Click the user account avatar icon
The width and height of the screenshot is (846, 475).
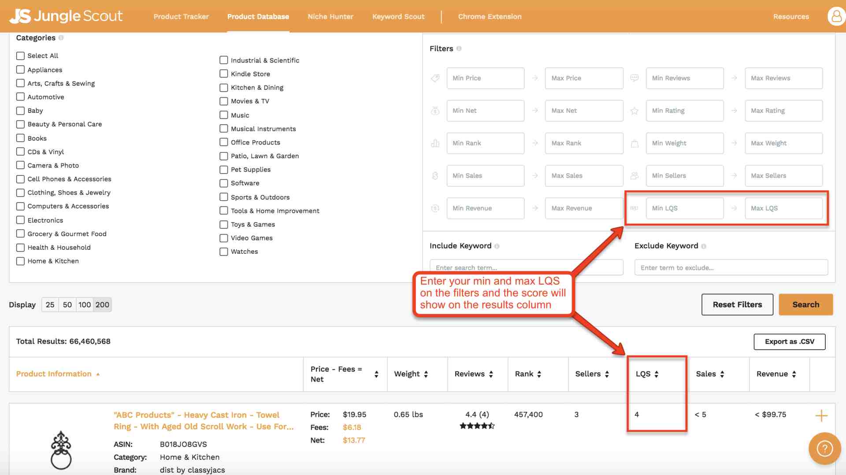[836, 16]
